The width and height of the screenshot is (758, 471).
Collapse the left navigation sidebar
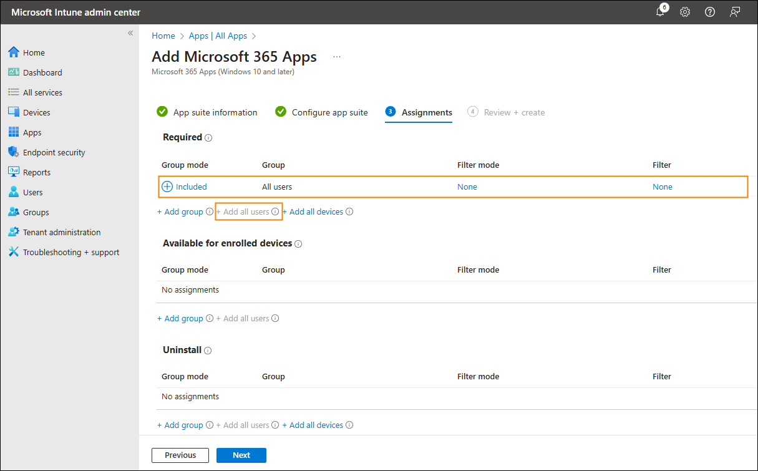[x=130, y=33]
